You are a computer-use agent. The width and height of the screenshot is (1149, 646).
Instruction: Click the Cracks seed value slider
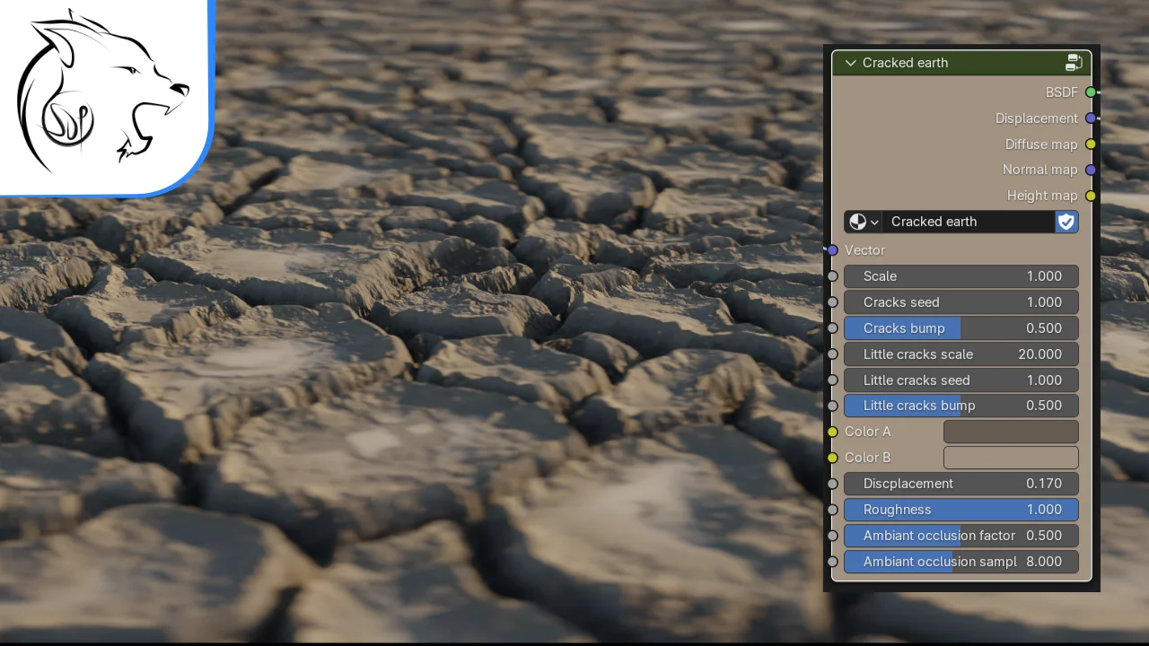pos(960,302)
